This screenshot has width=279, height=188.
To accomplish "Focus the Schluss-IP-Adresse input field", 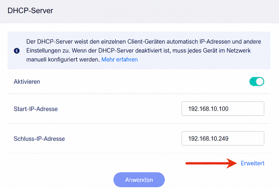I will pos(223,138).
